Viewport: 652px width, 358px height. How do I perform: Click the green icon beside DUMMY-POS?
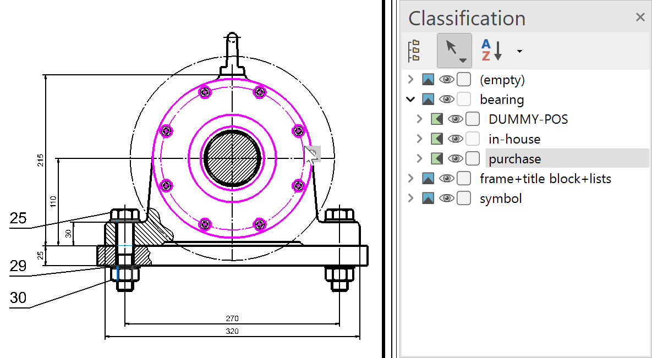(436, 119)
